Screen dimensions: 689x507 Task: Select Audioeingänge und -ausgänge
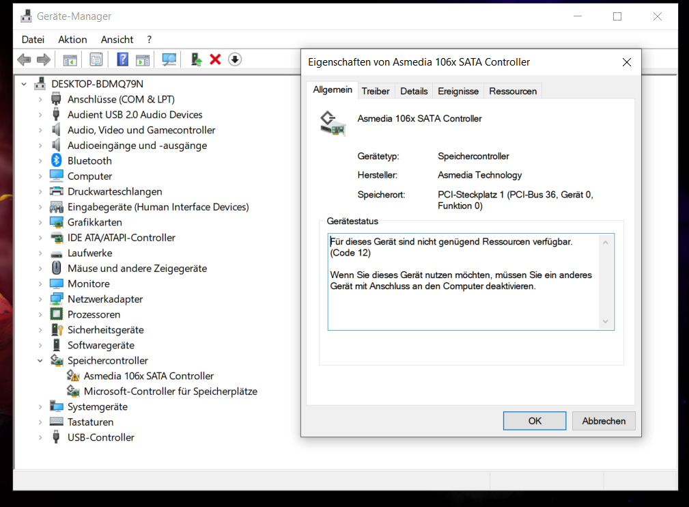pos(137,146)
